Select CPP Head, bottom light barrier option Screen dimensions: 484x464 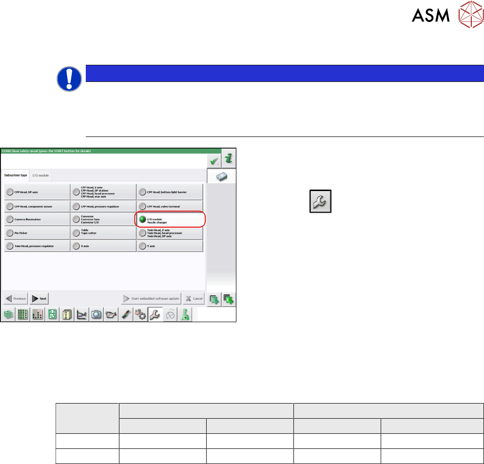[x=170, y=192]
